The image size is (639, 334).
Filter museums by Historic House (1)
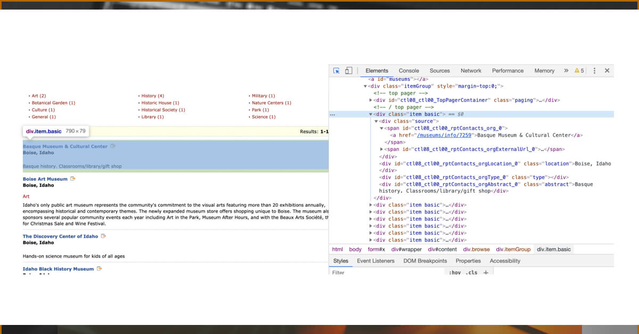point(160,103)
